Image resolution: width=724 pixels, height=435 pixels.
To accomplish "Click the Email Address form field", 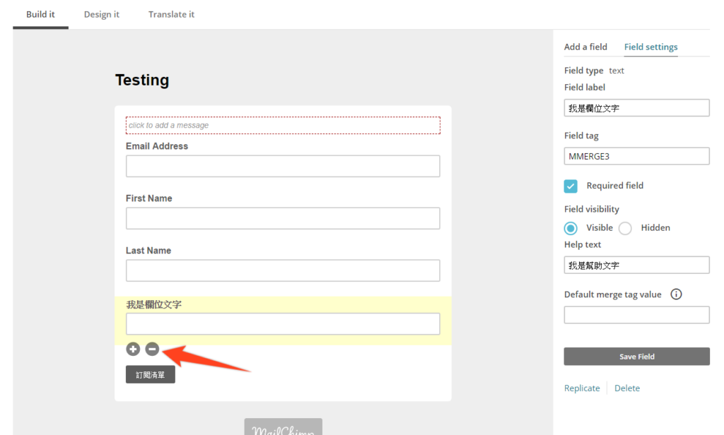I will coord(283,166).
